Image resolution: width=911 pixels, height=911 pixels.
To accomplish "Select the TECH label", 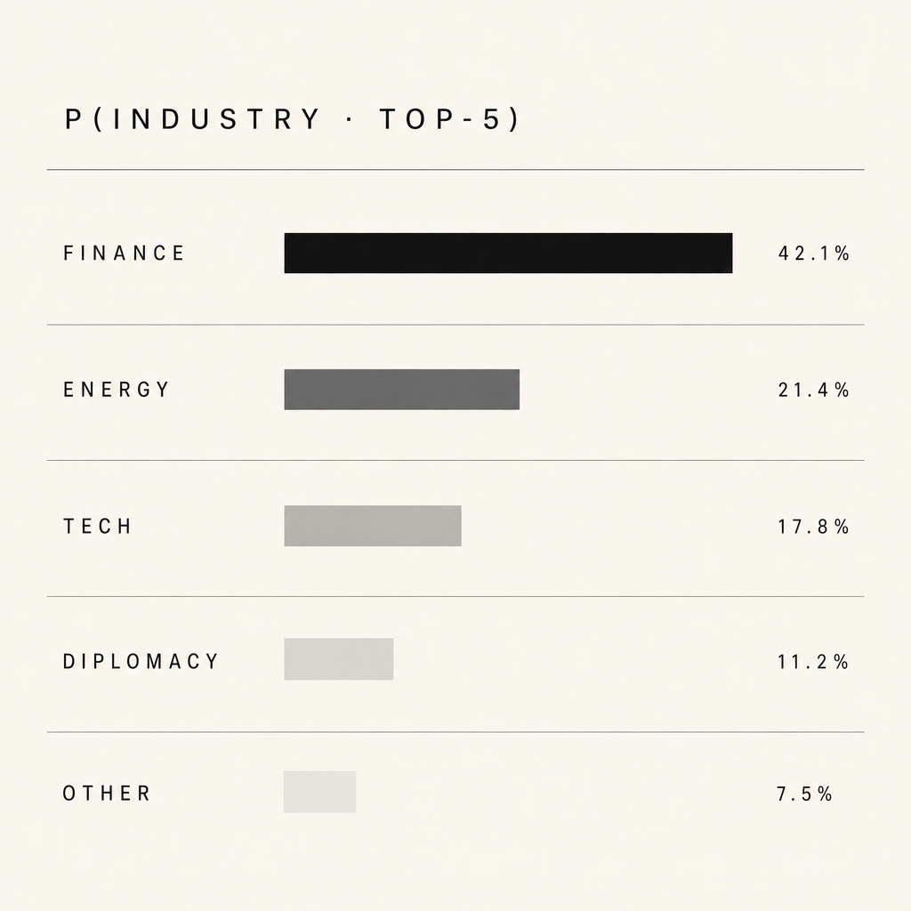I will click(98, 527).
